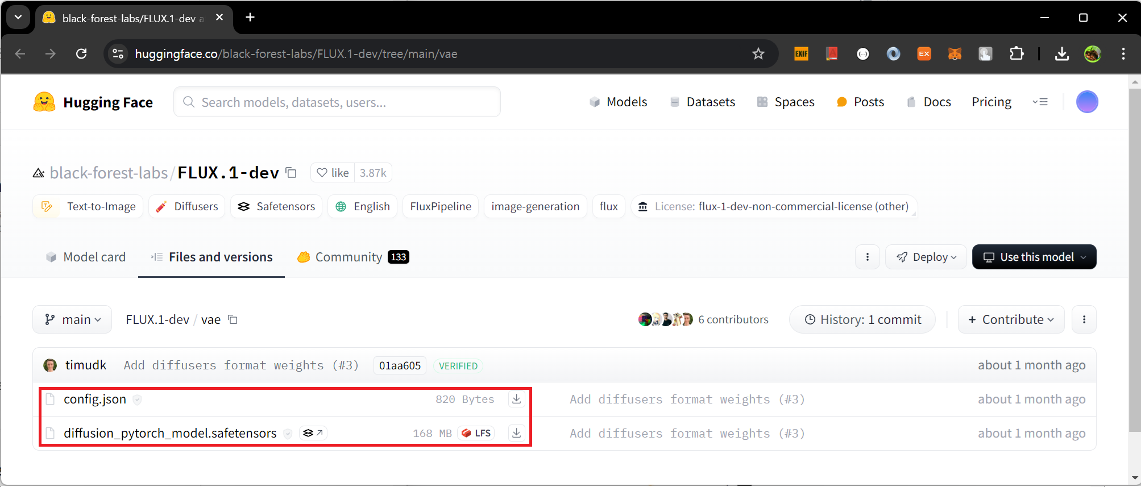The height and width of the screenshot is (487, 1141).
Task: Open the Community tab
Action: [x=353, y=257]
